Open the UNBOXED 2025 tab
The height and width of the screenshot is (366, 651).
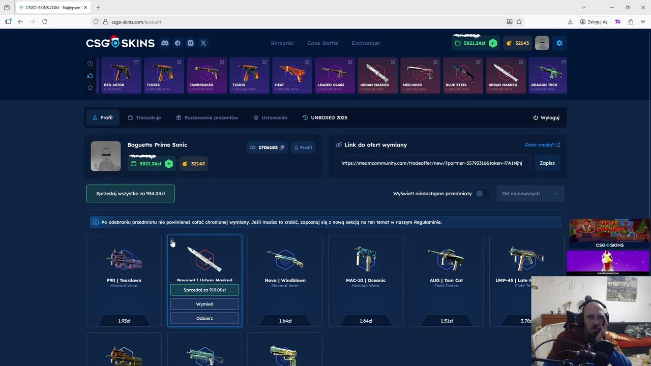point(324,117)
